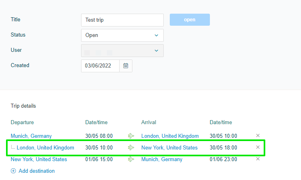Viewport: 301px width, 180px height.
Task: Click London, United Kingdom arrival link
Action: click(x=170, y=136)
